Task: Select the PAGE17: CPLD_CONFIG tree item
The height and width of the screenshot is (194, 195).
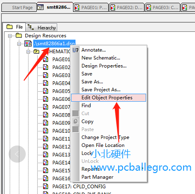Action: [79, 186]
